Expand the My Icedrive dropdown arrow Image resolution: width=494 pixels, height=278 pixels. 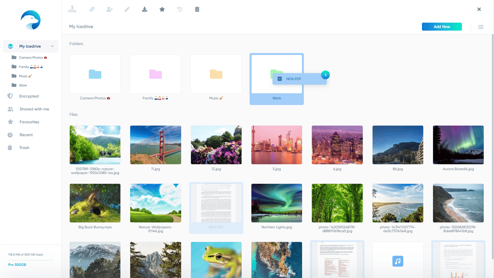click(x=52, y=47)
